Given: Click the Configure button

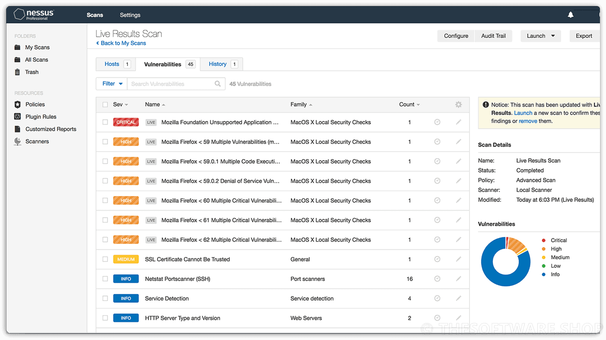Looking at the screenshot, I should click(456, 36).
